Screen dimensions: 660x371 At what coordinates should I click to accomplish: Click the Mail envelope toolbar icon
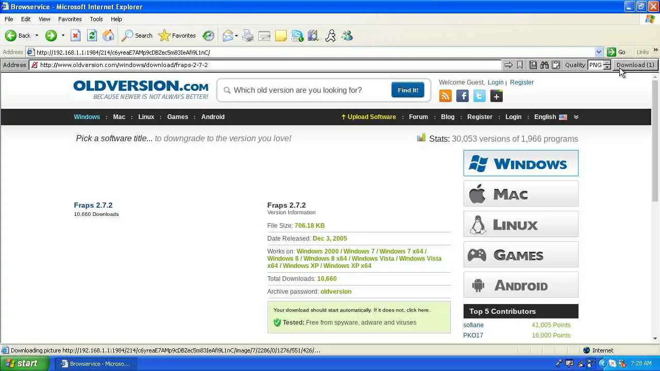(227, 36)
